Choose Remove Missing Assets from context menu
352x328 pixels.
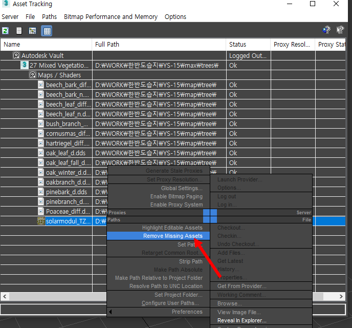pyautogui.click(x=159, y=236)
